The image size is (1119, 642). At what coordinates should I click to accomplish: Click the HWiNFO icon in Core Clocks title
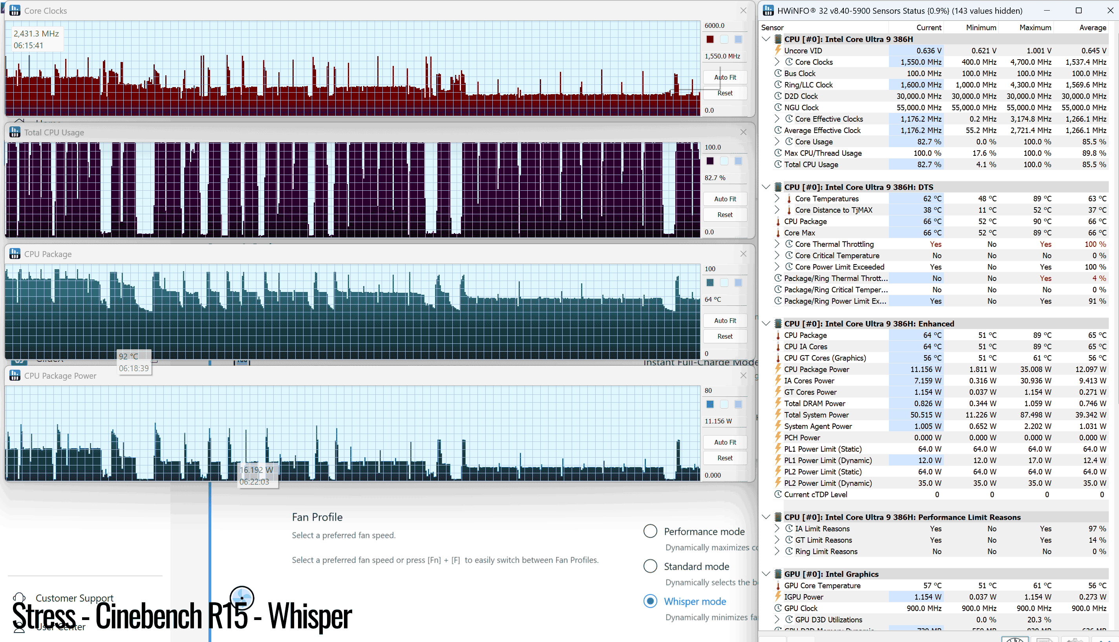(15, 11)
